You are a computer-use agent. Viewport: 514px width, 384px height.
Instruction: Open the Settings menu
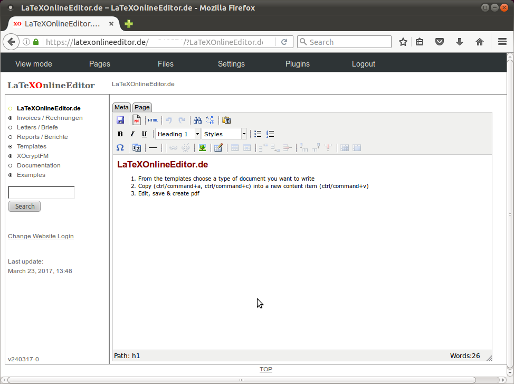tap(232, 64)
